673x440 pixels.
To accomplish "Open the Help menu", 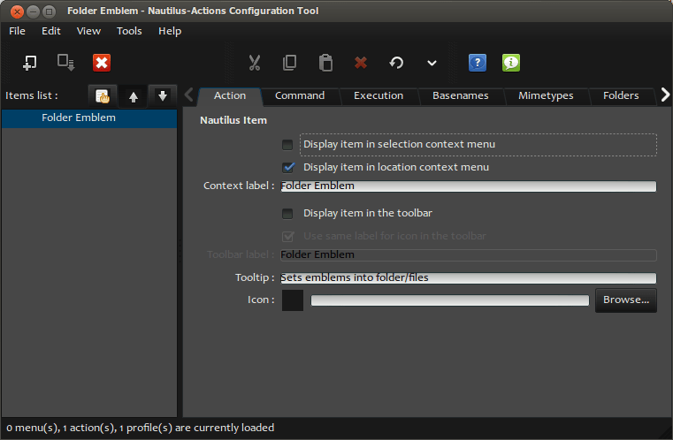I will coord(170,31).
